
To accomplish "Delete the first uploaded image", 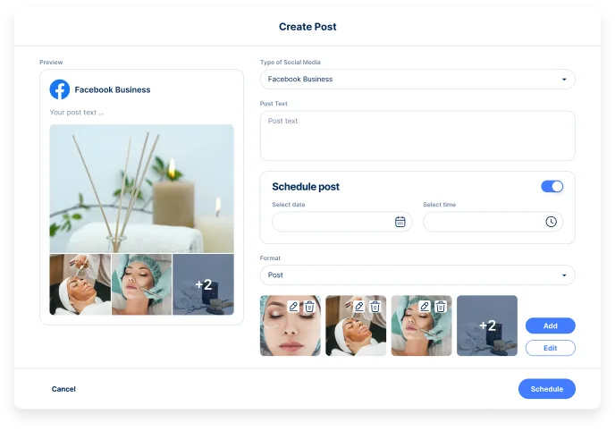I will [309, 307].
